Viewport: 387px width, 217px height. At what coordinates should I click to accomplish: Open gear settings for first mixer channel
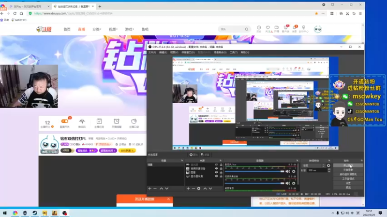tap(294, 171)
